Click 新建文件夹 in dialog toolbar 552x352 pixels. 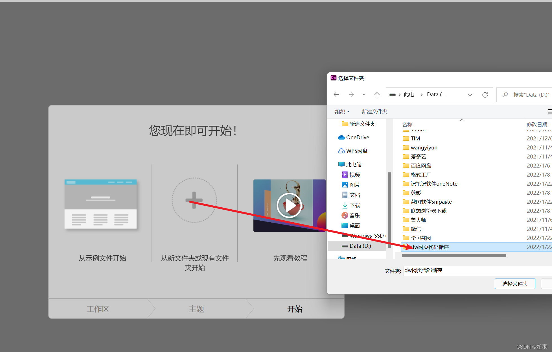(x=374, y=112)
